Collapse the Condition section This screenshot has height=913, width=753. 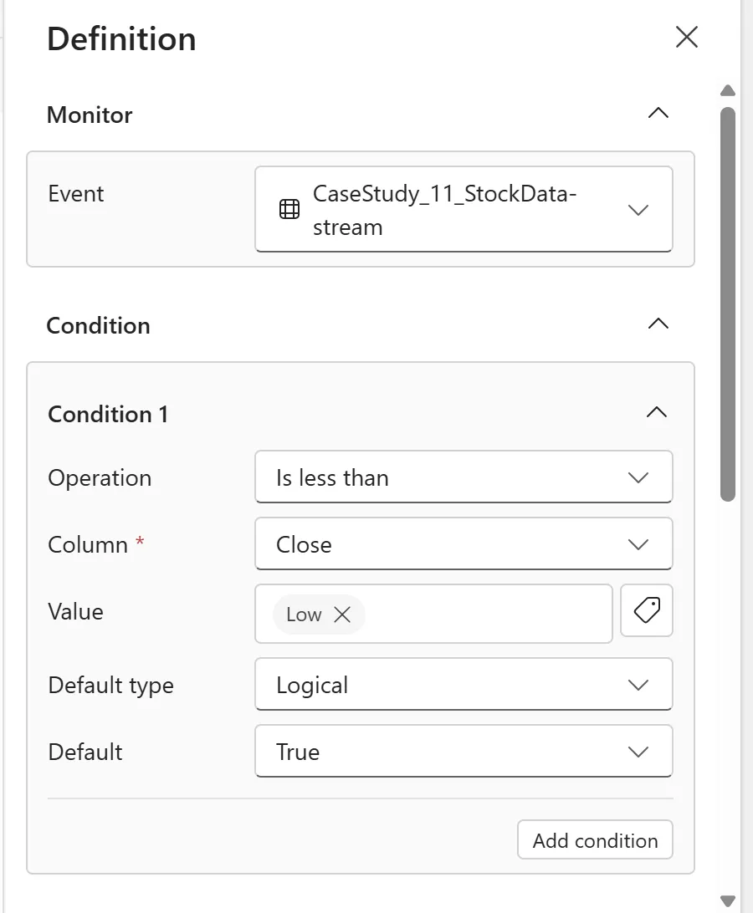point(658,324)
